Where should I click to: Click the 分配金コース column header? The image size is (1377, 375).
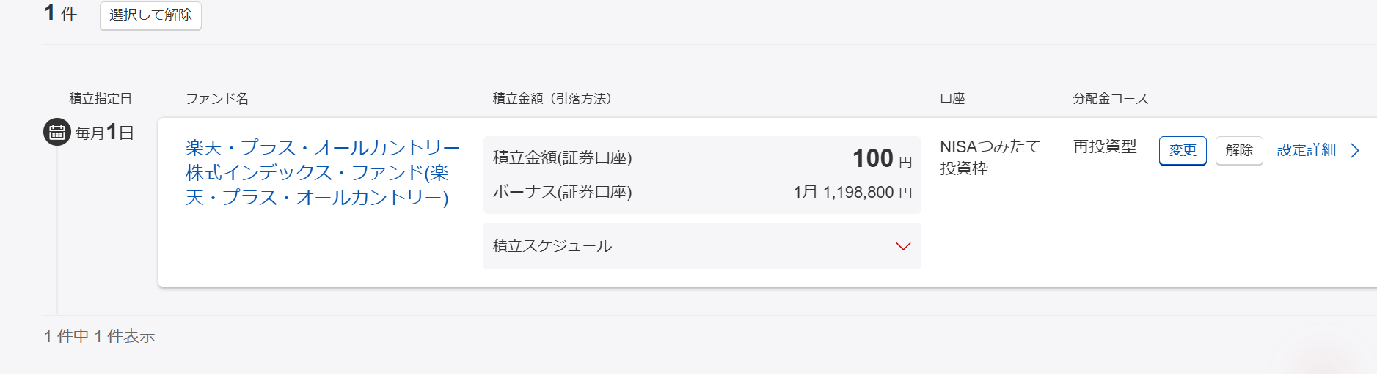1110,99
